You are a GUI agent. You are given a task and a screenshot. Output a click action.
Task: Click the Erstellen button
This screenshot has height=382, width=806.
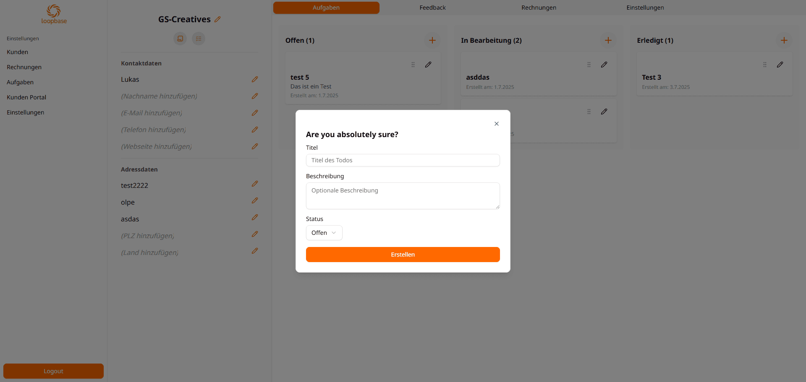coord(403,255)
